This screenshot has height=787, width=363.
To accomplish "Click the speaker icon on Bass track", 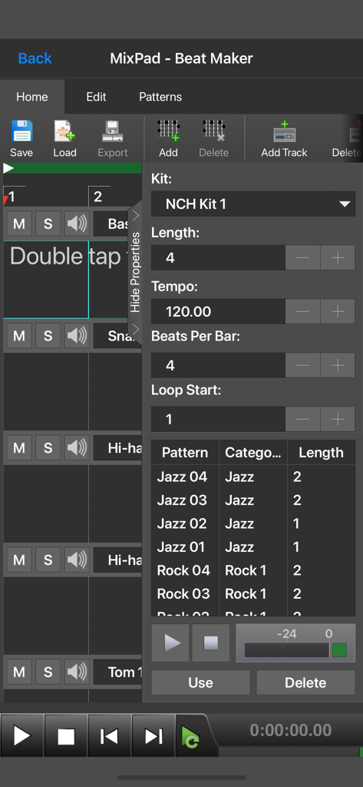I will pyautogui.click(x=77, y=224).
